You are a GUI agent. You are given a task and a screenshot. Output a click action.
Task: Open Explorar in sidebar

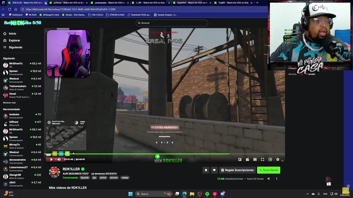coord(14,40)
